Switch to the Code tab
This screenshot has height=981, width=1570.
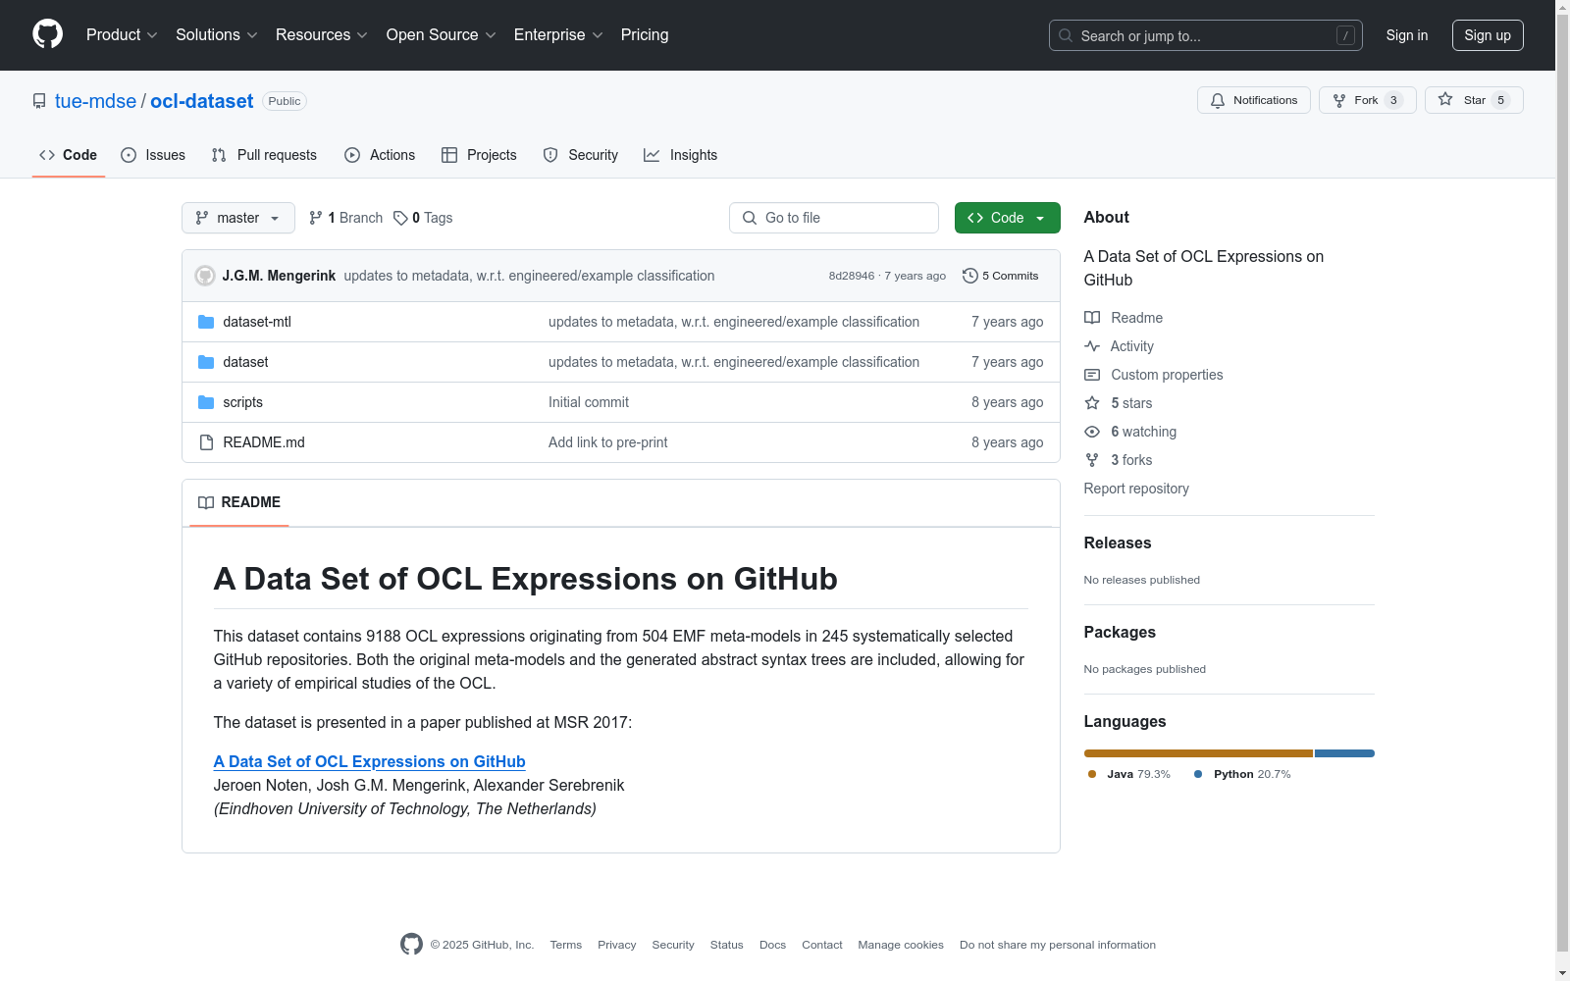(x=69, y=155)
